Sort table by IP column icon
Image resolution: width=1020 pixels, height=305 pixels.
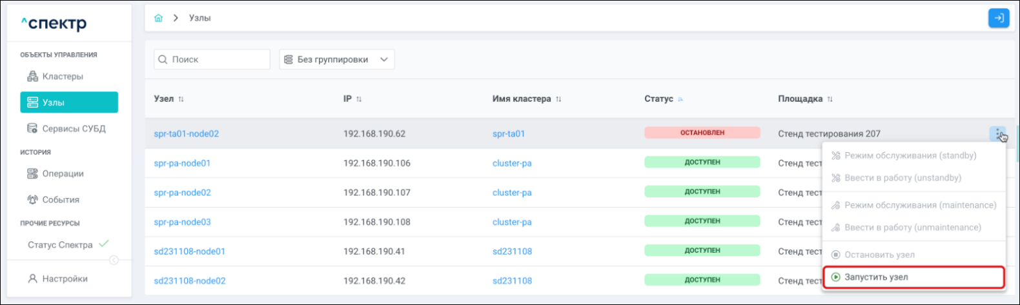tap(359, 99)
